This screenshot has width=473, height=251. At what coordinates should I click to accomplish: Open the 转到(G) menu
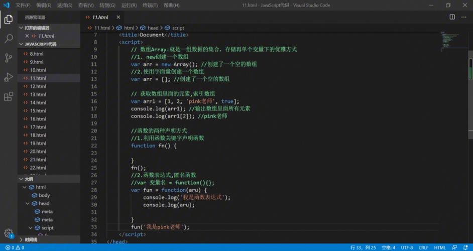107,5
